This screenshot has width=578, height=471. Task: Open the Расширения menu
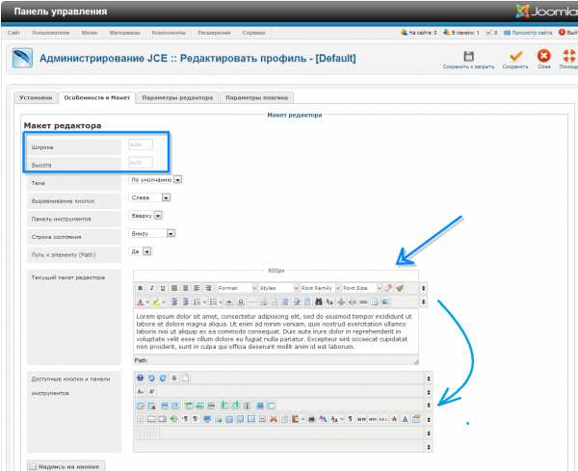point(214,33)
